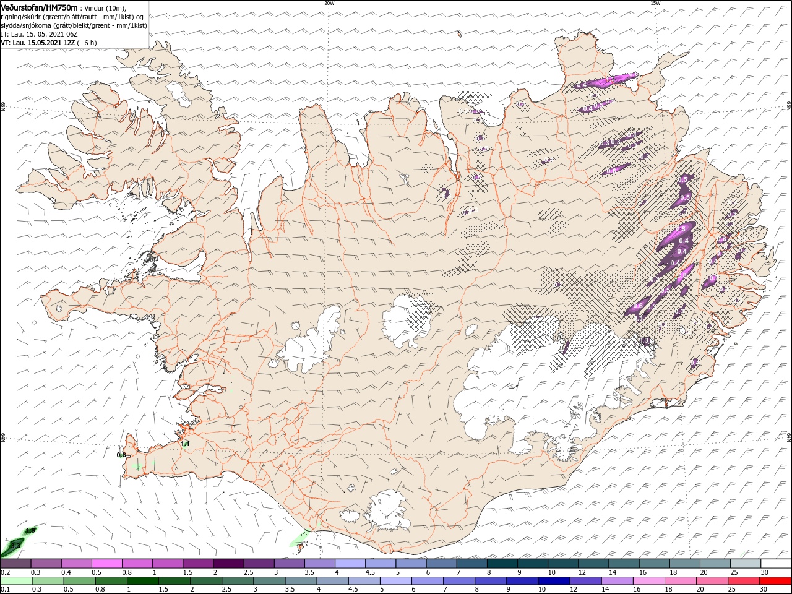Select the 'VT: Lau. 15.05.2021 12Z' valid time
The image size is (792, 594).
point(37,43)
